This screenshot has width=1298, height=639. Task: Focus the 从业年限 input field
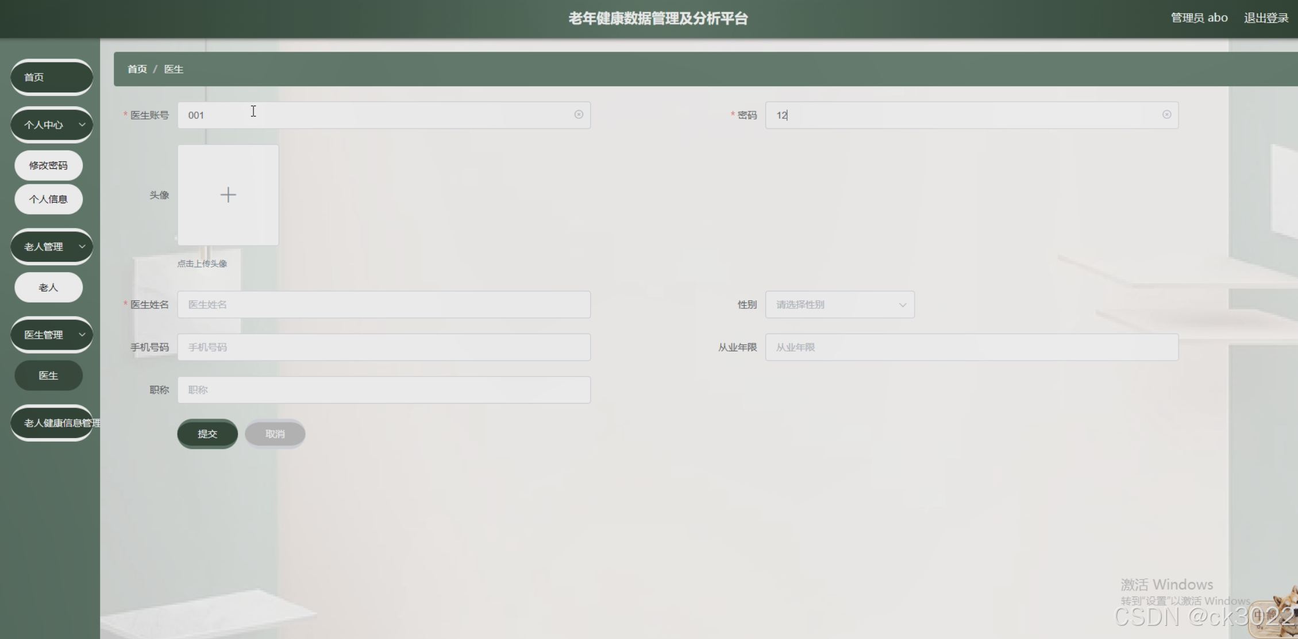pyautogui.click(x=971, y=347)
